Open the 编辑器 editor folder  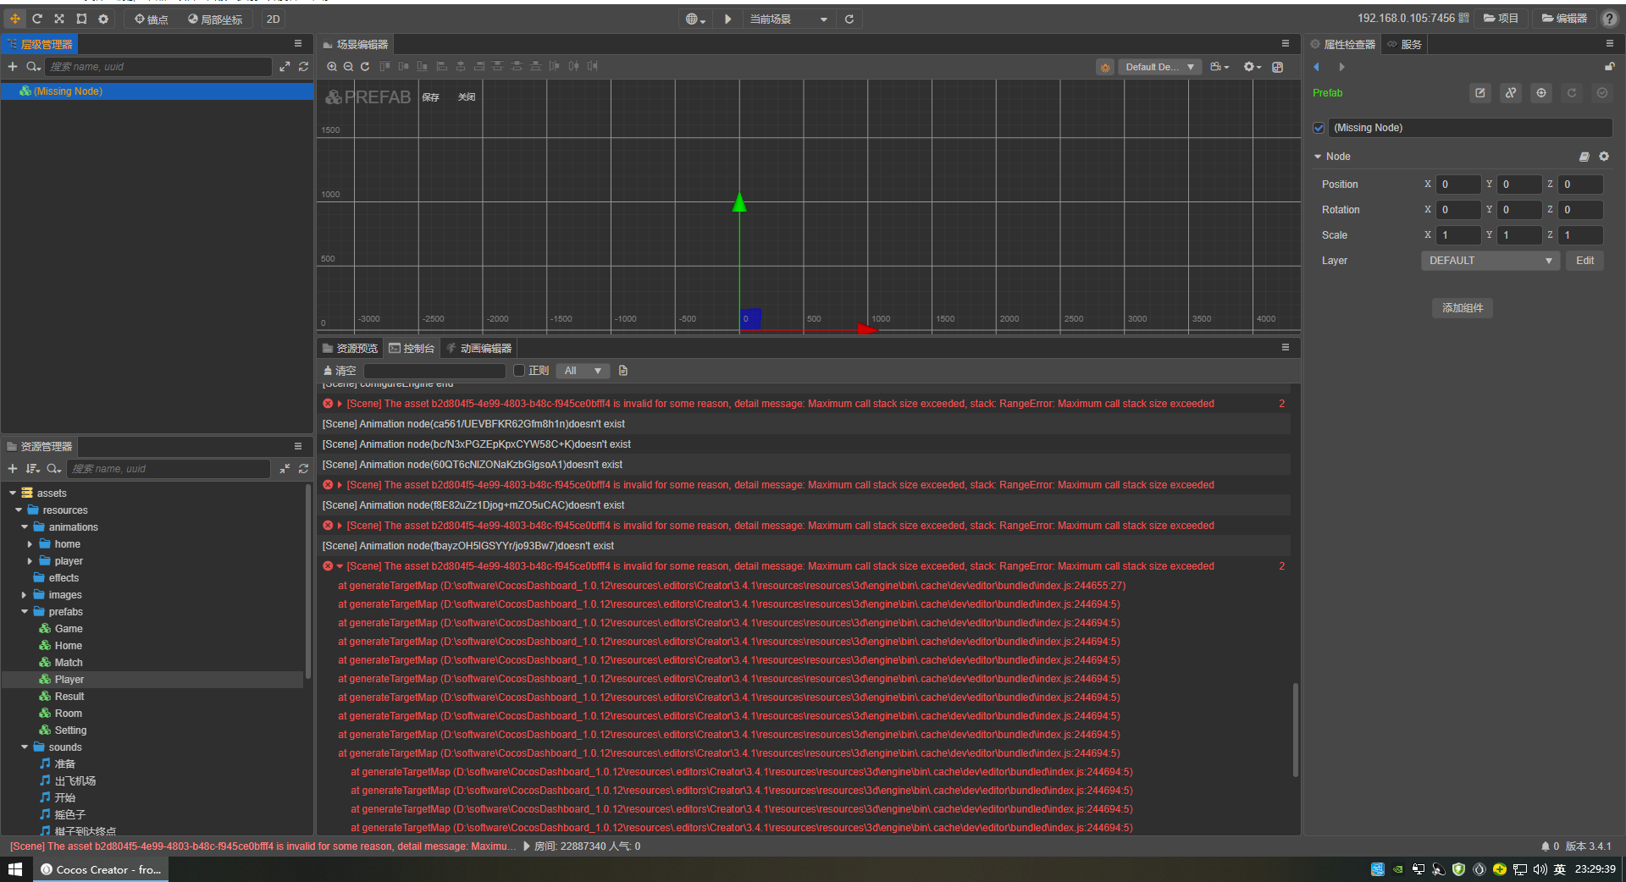tap(1563, 18)
